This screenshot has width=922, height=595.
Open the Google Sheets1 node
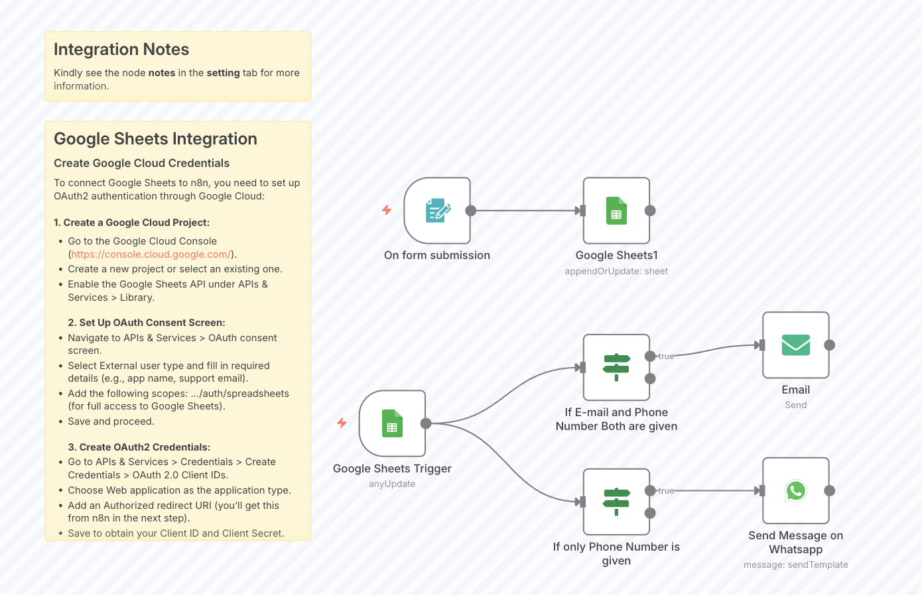616,211
